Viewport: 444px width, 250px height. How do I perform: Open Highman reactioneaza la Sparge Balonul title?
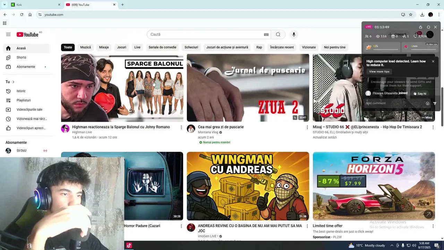point(121,127)
